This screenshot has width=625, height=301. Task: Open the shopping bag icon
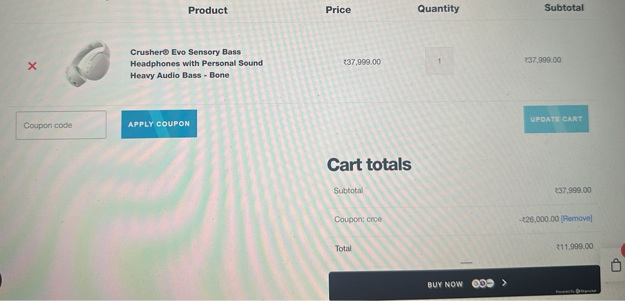click(616, 265)
